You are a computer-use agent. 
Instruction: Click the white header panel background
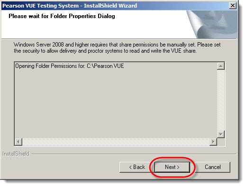(x=95, y=29)
